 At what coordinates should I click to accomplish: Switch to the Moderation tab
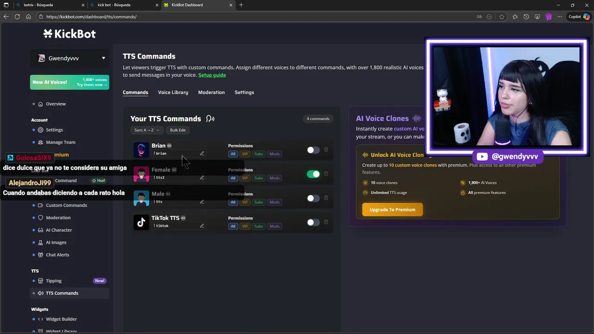211,92
